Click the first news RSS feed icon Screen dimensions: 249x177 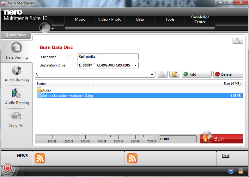40,158
